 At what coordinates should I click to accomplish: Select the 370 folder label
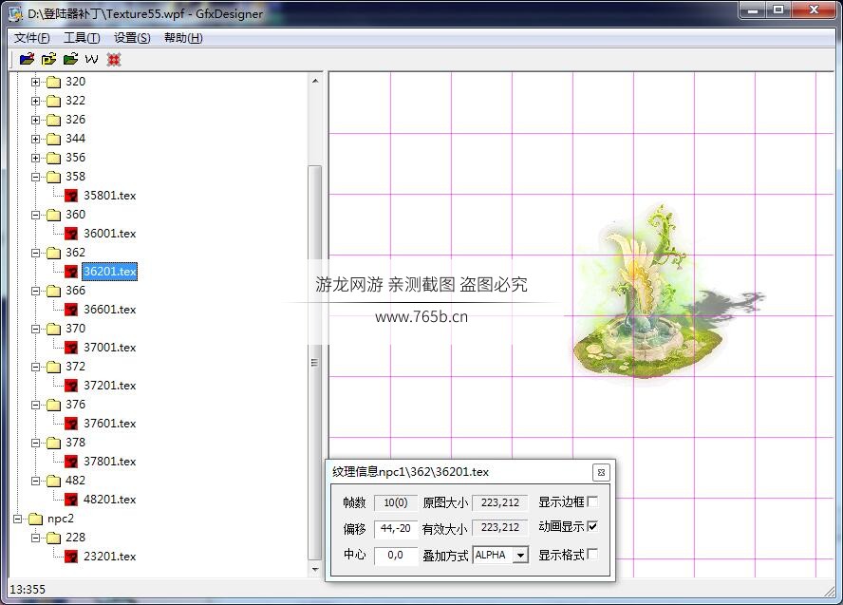(75, 329)
